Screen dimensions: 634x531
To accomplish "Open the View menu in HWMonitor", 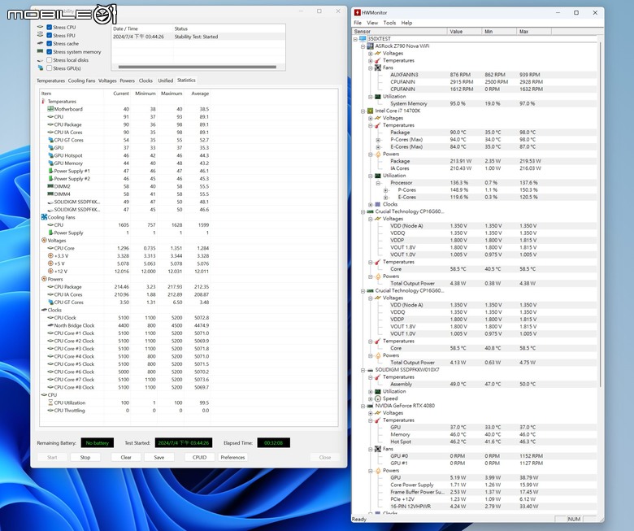I will click(372, 23).
